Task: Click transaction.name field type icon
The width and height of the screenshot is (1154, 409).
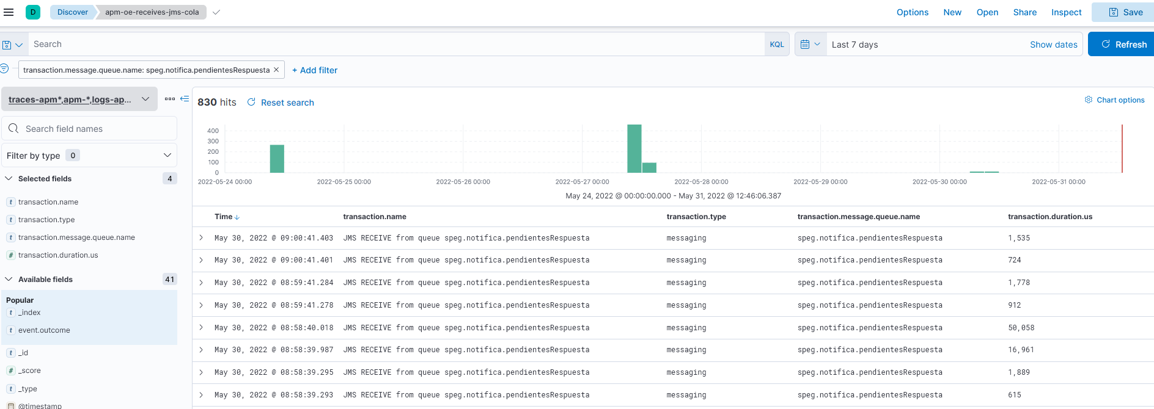Action: [x=11, y=202]
